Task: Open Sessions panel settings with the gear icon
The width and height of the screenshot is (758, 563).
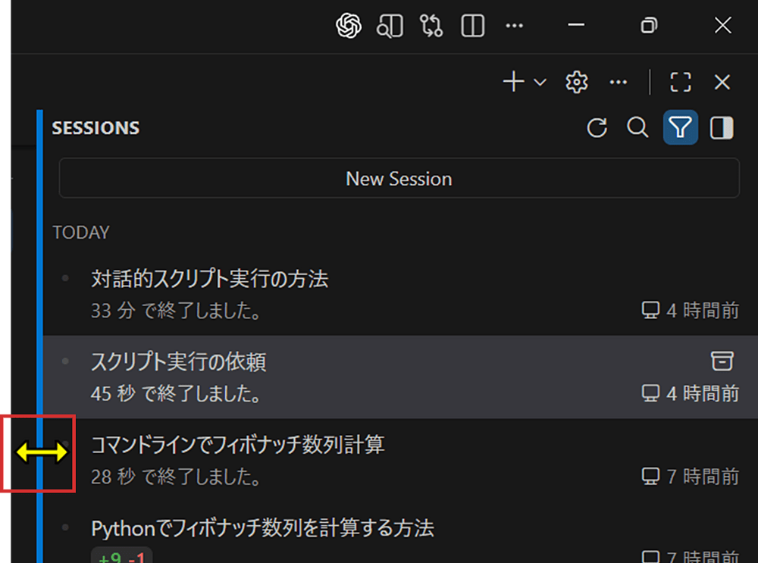Action: (576, 82)
